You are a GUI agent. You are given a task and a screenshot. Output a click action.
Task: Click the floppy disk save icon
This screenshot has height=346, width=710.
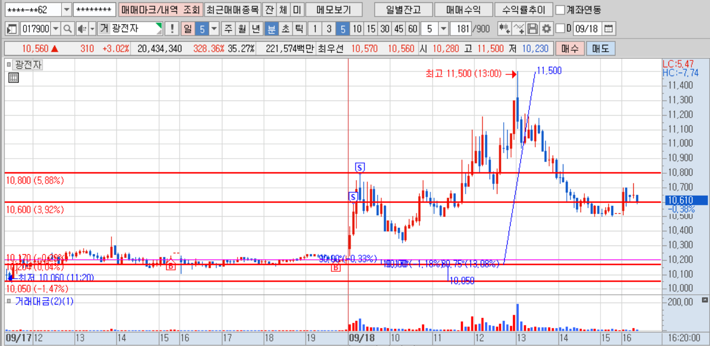[533, 29]
